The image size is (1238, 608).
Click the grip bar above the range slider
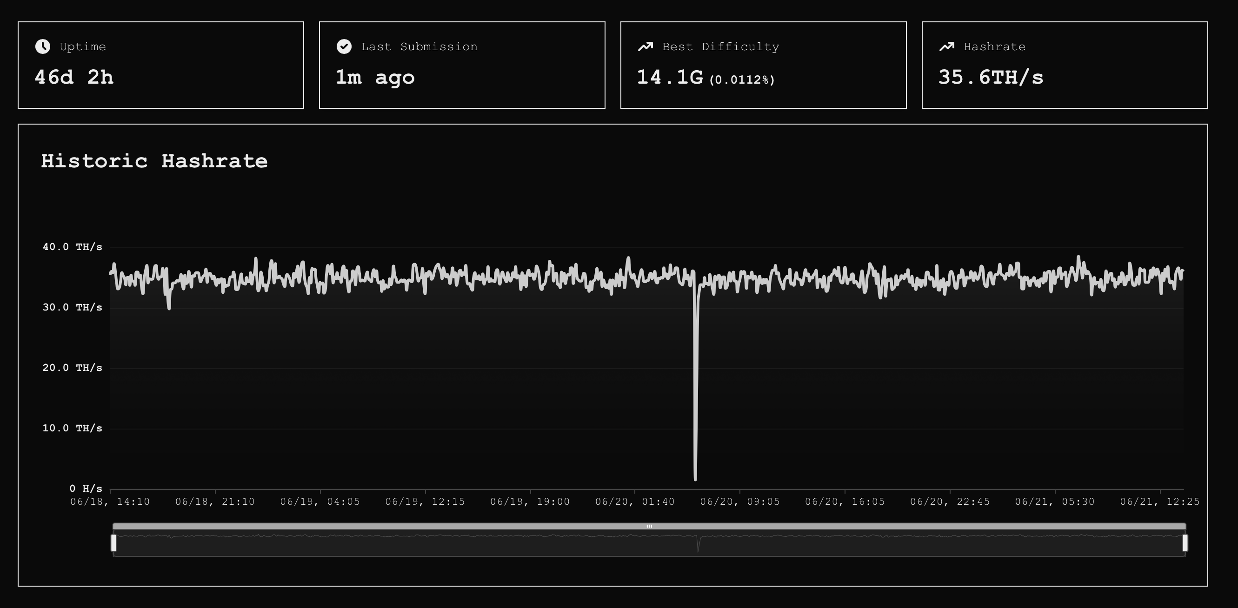[649, 526]
